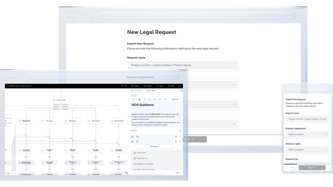The height and width of the screenshot is (187, 333).
Task: Expand the Single Select type dropdown
Action: pos(137,90)
